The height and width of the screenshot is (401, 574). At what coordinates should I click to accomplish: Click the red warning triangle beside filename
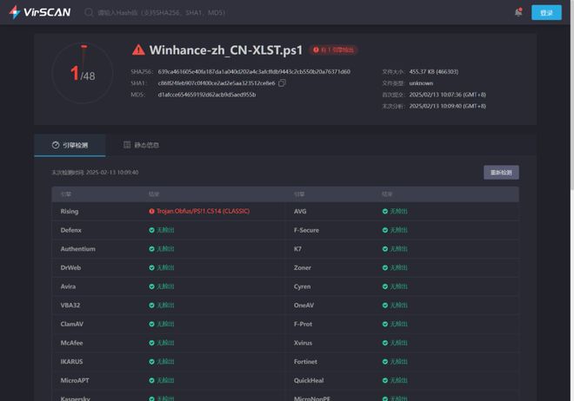[138, 50]
